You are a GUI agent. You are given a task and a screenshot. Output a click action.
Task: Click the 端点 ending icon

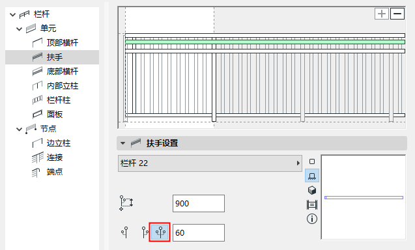point(36,173)
